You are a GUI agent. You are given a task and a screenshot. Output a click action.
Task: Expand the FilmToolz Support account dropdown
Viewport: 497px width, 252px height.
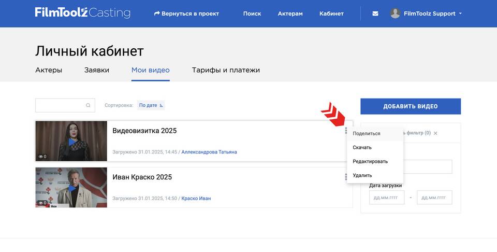pyautogui.click(x=460, y=13)
